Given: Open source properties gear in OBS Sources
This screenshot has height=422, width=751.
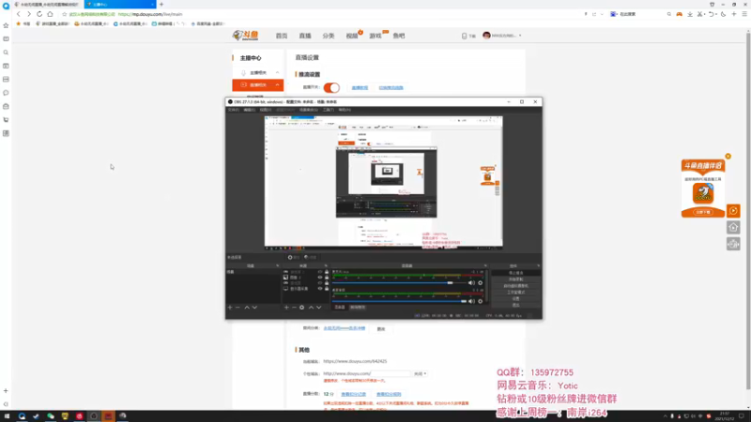Looking at the screenshot, I should point(301,308).
